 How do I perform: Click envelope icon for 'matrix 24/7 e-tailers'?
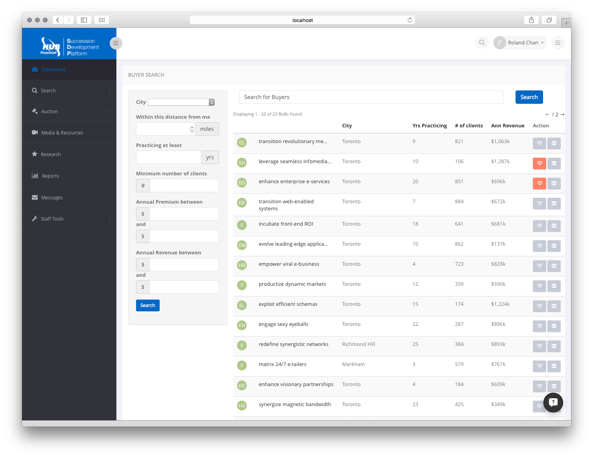click(x=554, y=366)
